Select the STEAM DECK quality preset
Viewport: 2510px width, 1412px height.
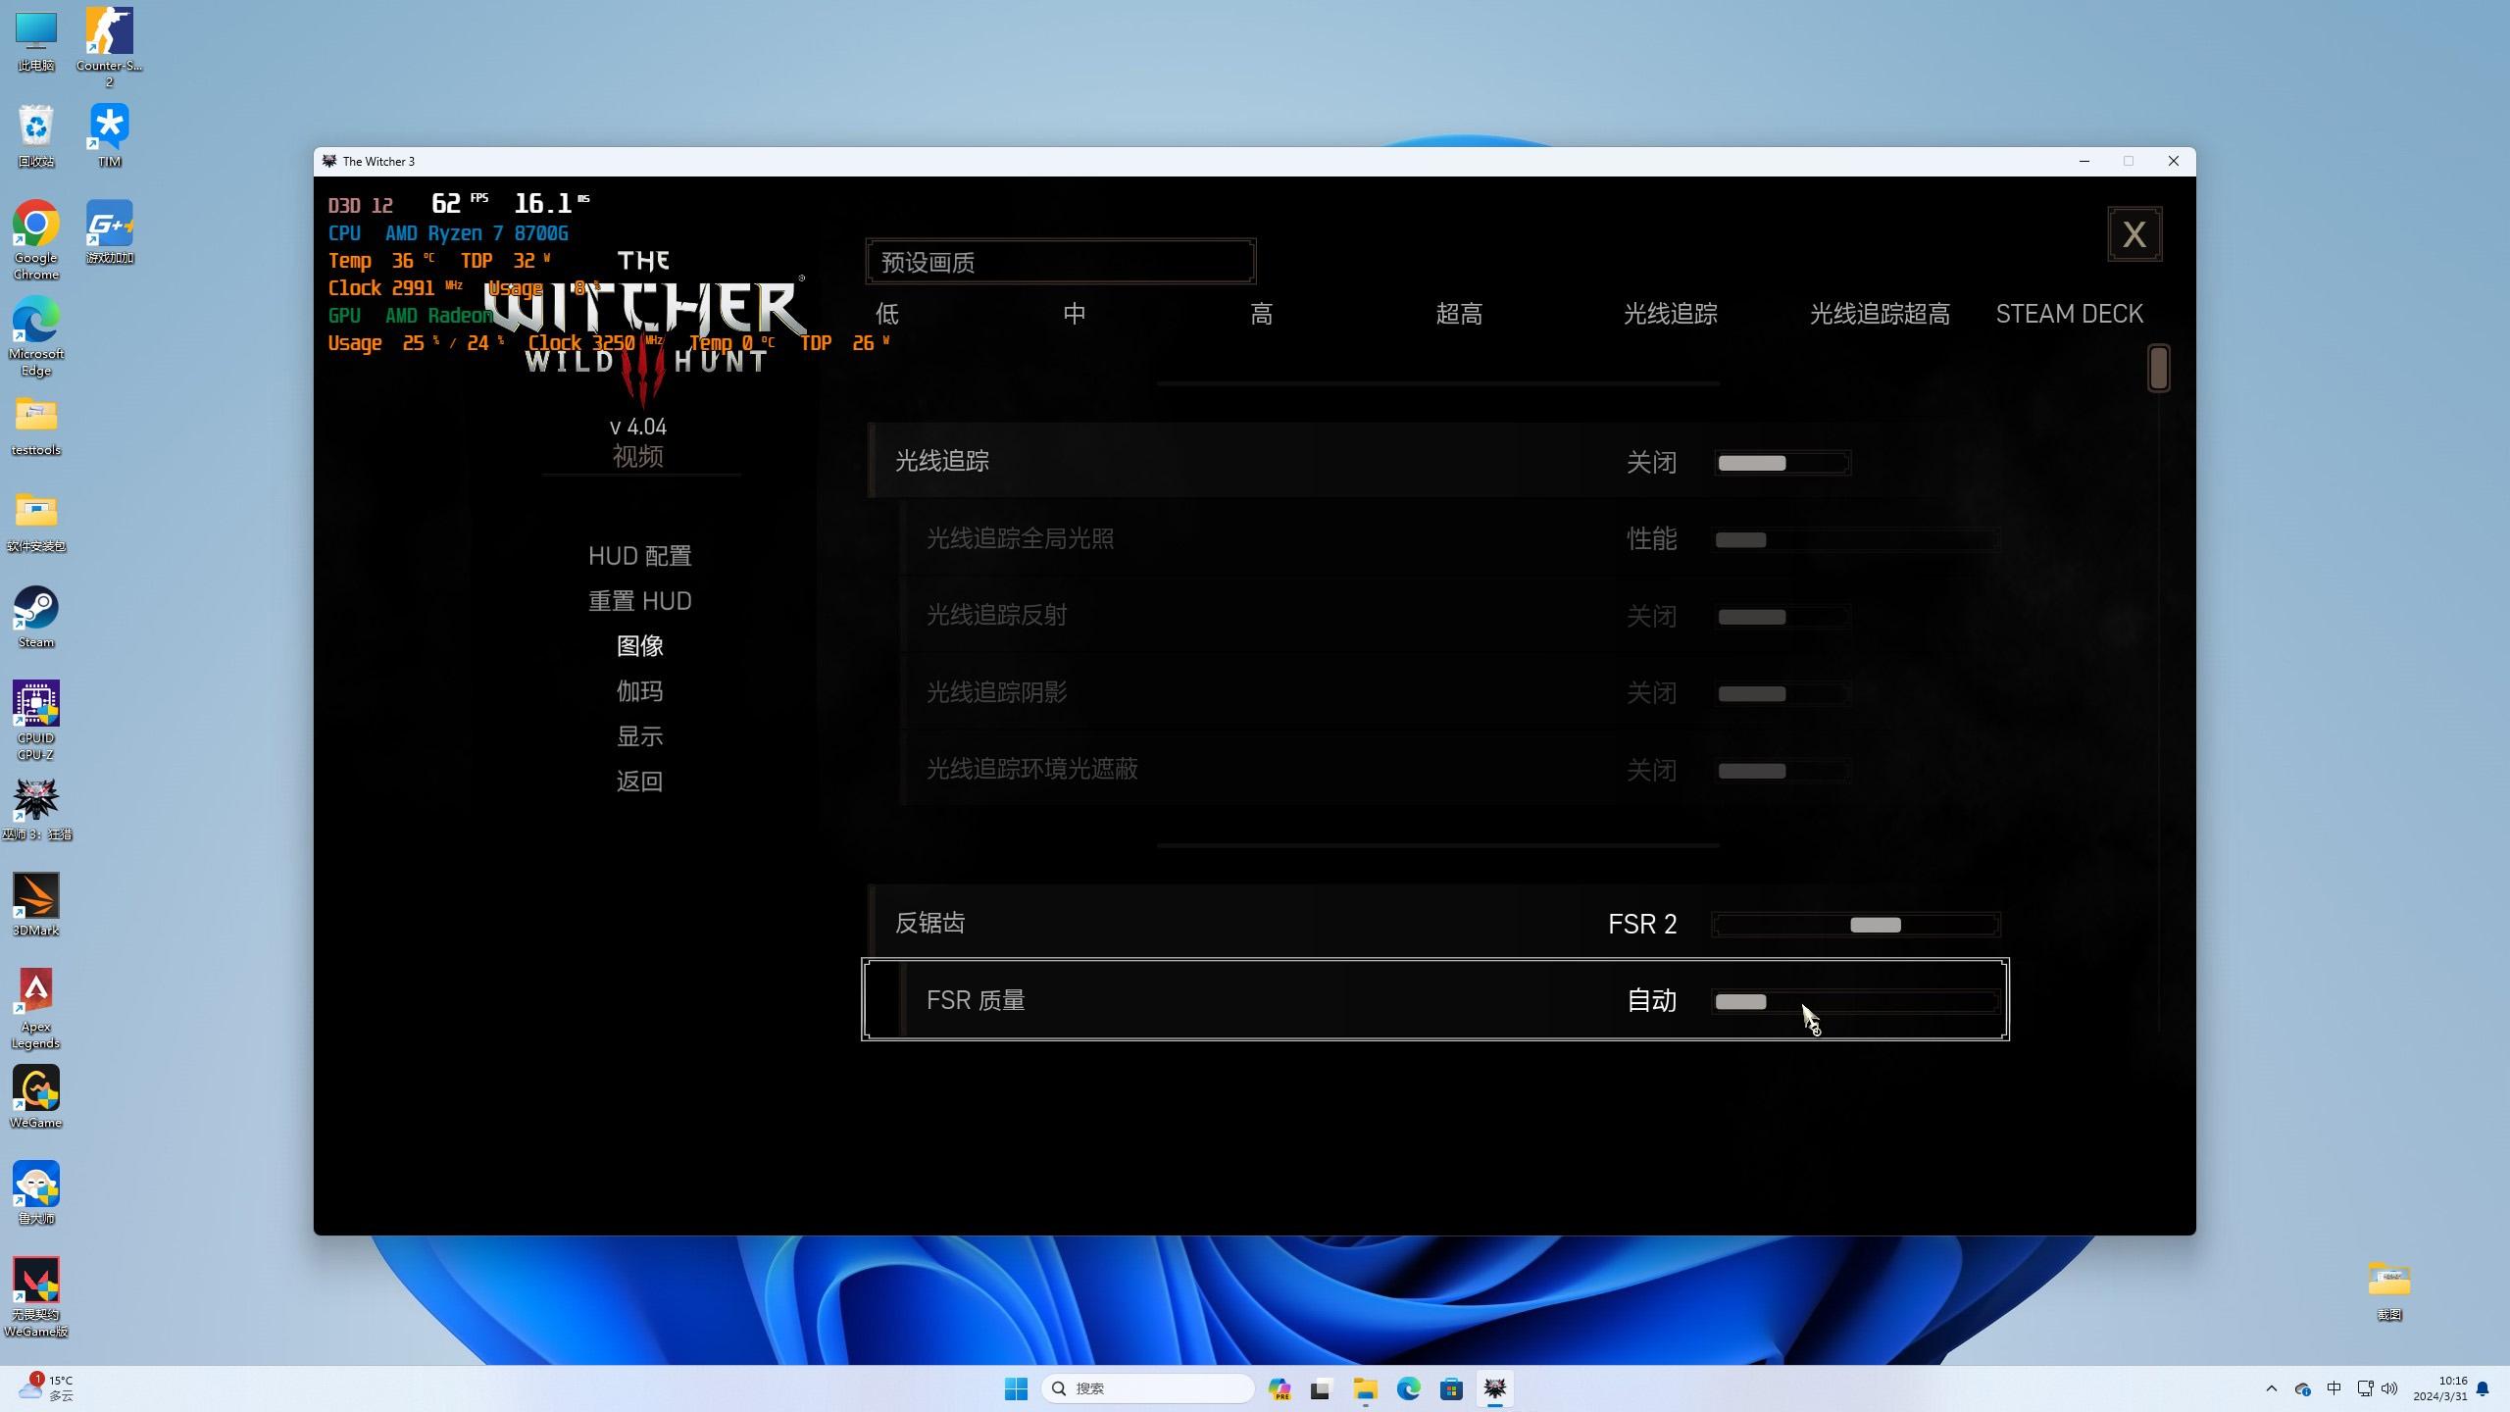(2069, 314)
